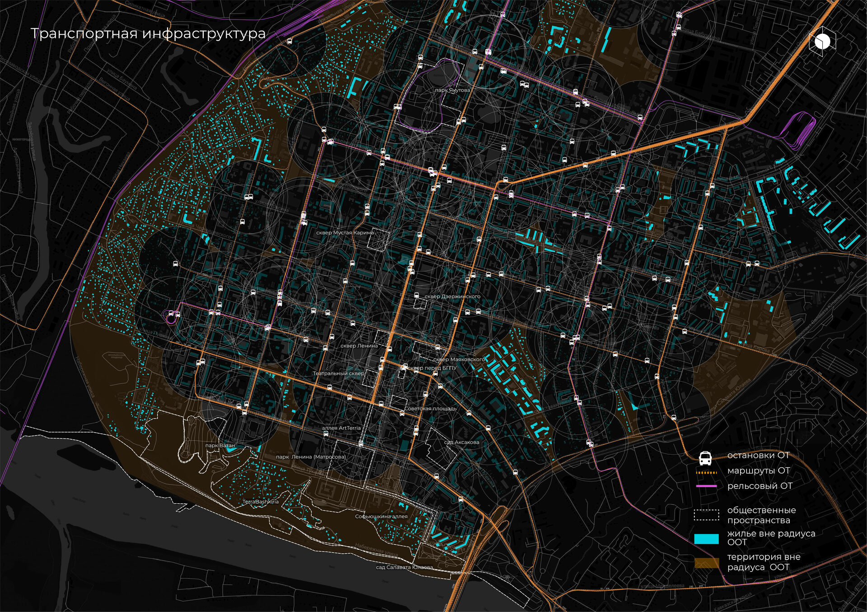This screenshot has width=867, height=612.
Task: Click the map label 'Советская площадь'
Action: tap(430, 408)
